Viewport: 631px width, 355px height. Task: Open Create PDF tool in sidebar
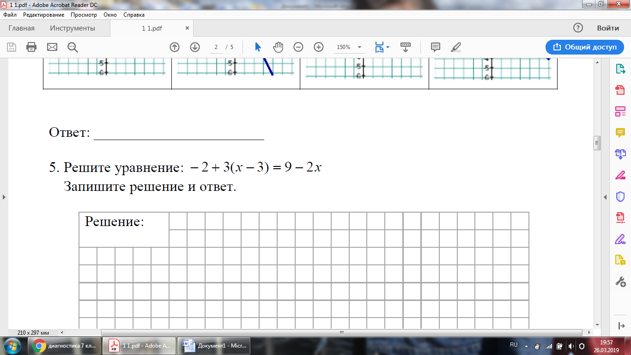tap(620, 91)
